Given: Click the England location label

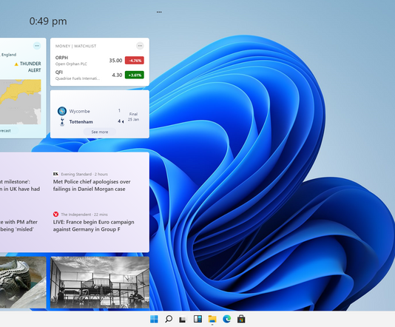Looking at the screenshot, I should [x=9, y=55].
